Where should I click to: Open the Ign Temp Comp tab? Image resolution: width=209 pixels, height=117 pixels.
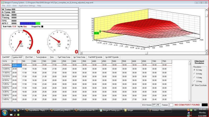[x=79, y=57]
